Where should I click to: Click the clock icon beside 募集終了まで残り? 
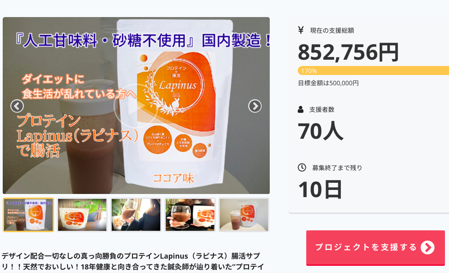click(x=302, y=167)
